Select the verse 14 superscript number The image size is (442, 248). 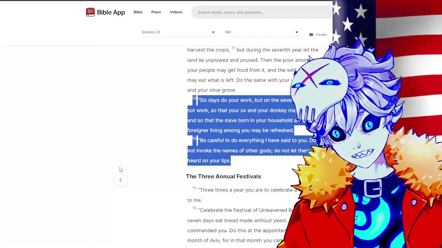194,188
